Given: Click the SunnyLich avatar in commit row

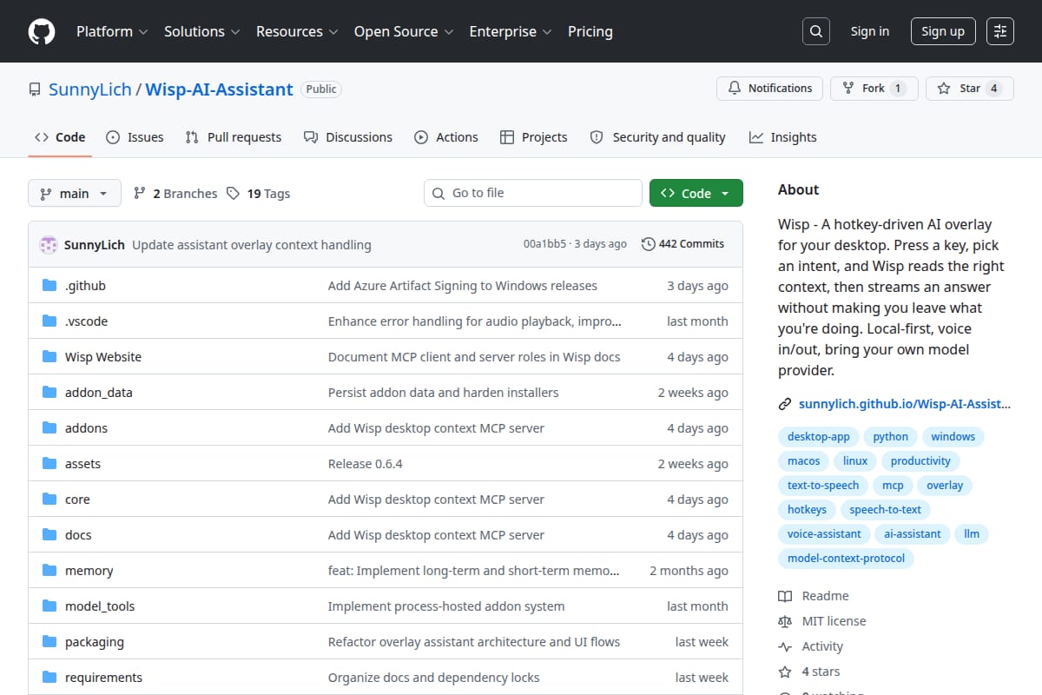Looking at the screenshot, I should pos(49,245).
